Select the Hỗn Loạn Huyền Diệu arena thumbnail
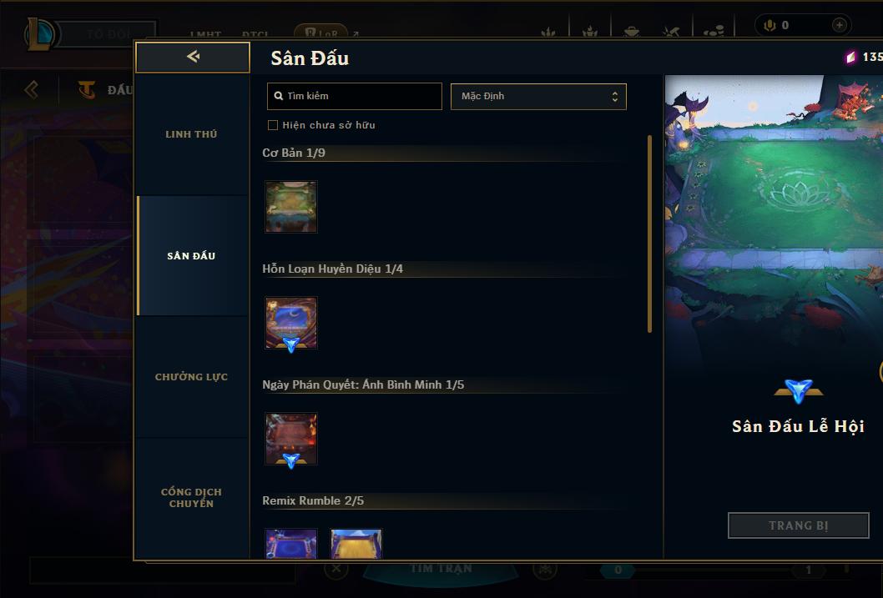Screen dimensions: 883x598 [291, 323]
